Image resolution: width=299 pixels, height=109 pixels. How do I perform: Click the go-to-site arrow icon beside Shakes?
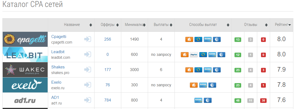coord(88,70)
